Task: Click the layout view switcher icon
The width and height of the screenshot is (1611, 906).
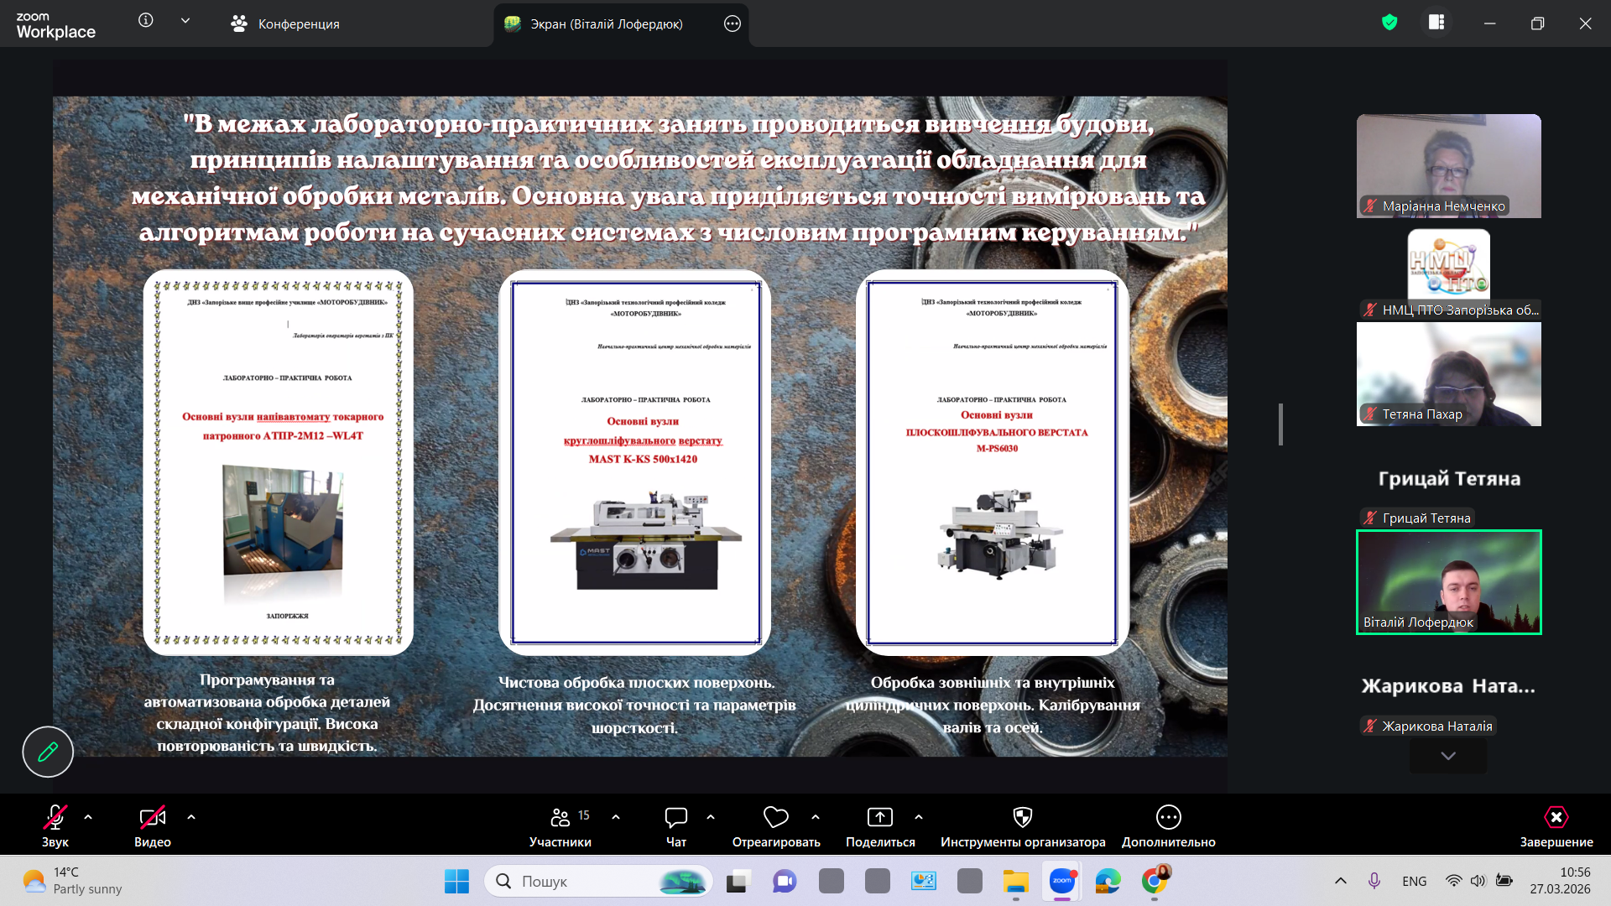Action: [1436, 23]
